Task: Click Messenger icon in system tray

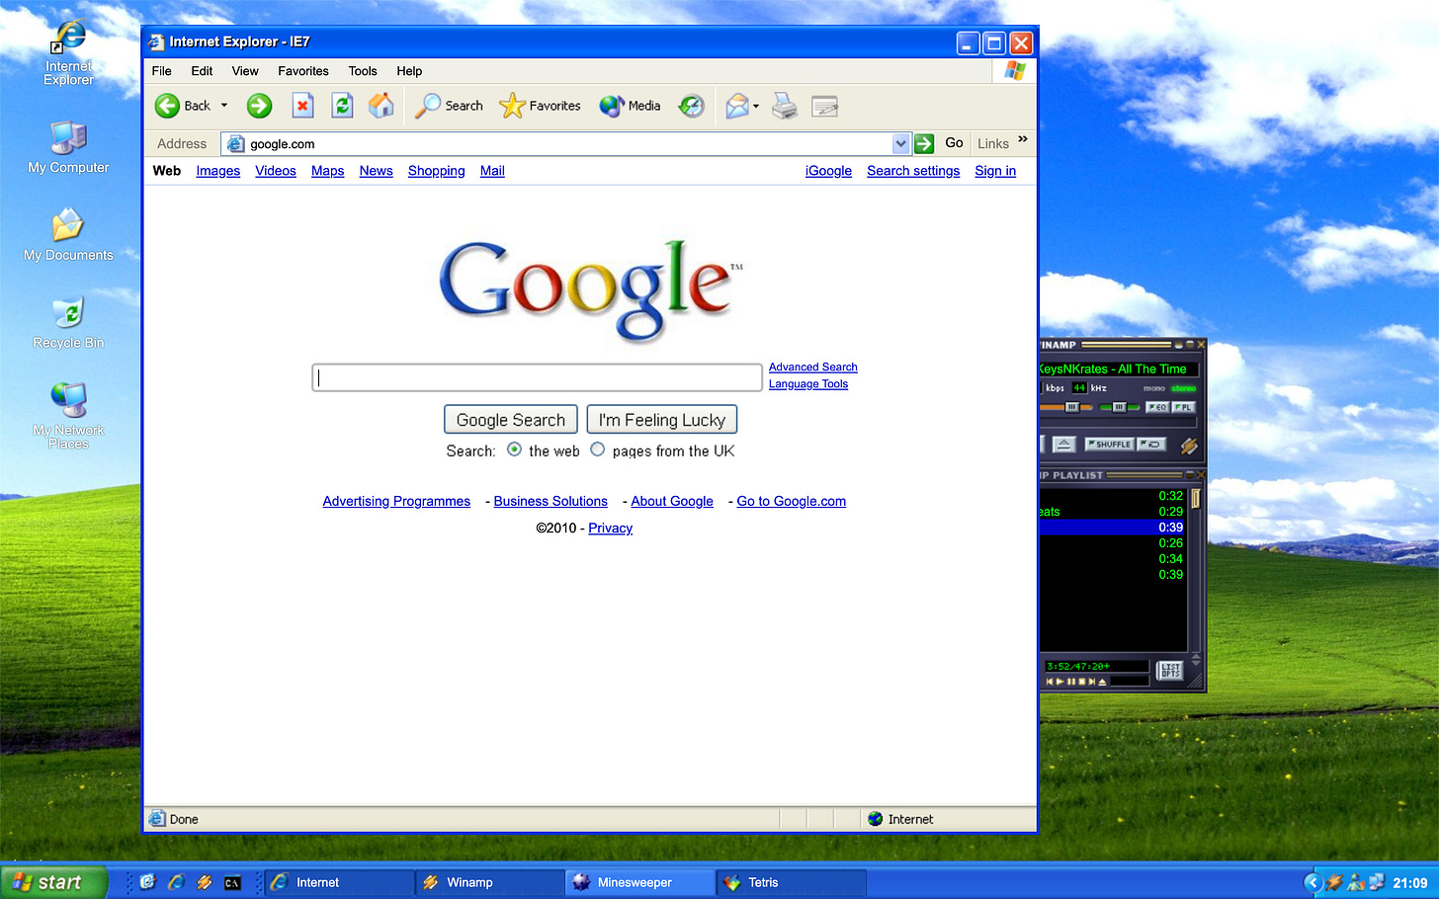Action: pyautogui.click(x=1356, y=882)
